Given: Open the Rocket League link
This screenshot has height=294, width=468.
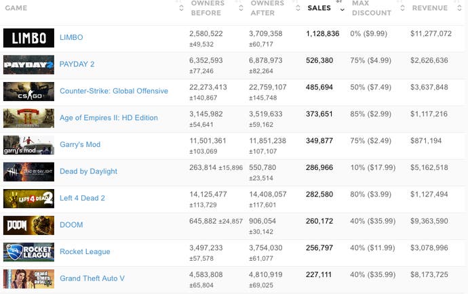Looking at the screenshot, I should coord(85,251).
